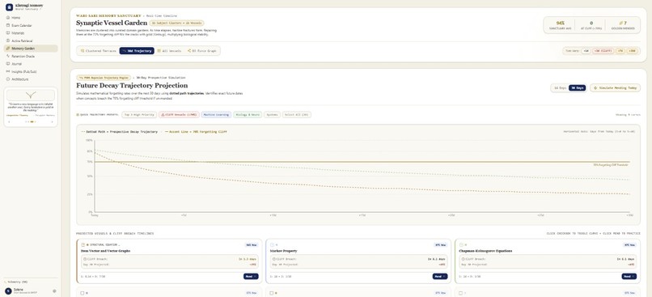Click the Chapman-Kolmogorov Equations card title
This screenshot has width=652, height=297.
485,251
